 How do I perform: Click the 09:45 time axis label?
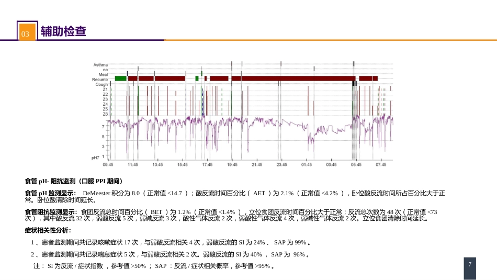[x=108, y=164]
